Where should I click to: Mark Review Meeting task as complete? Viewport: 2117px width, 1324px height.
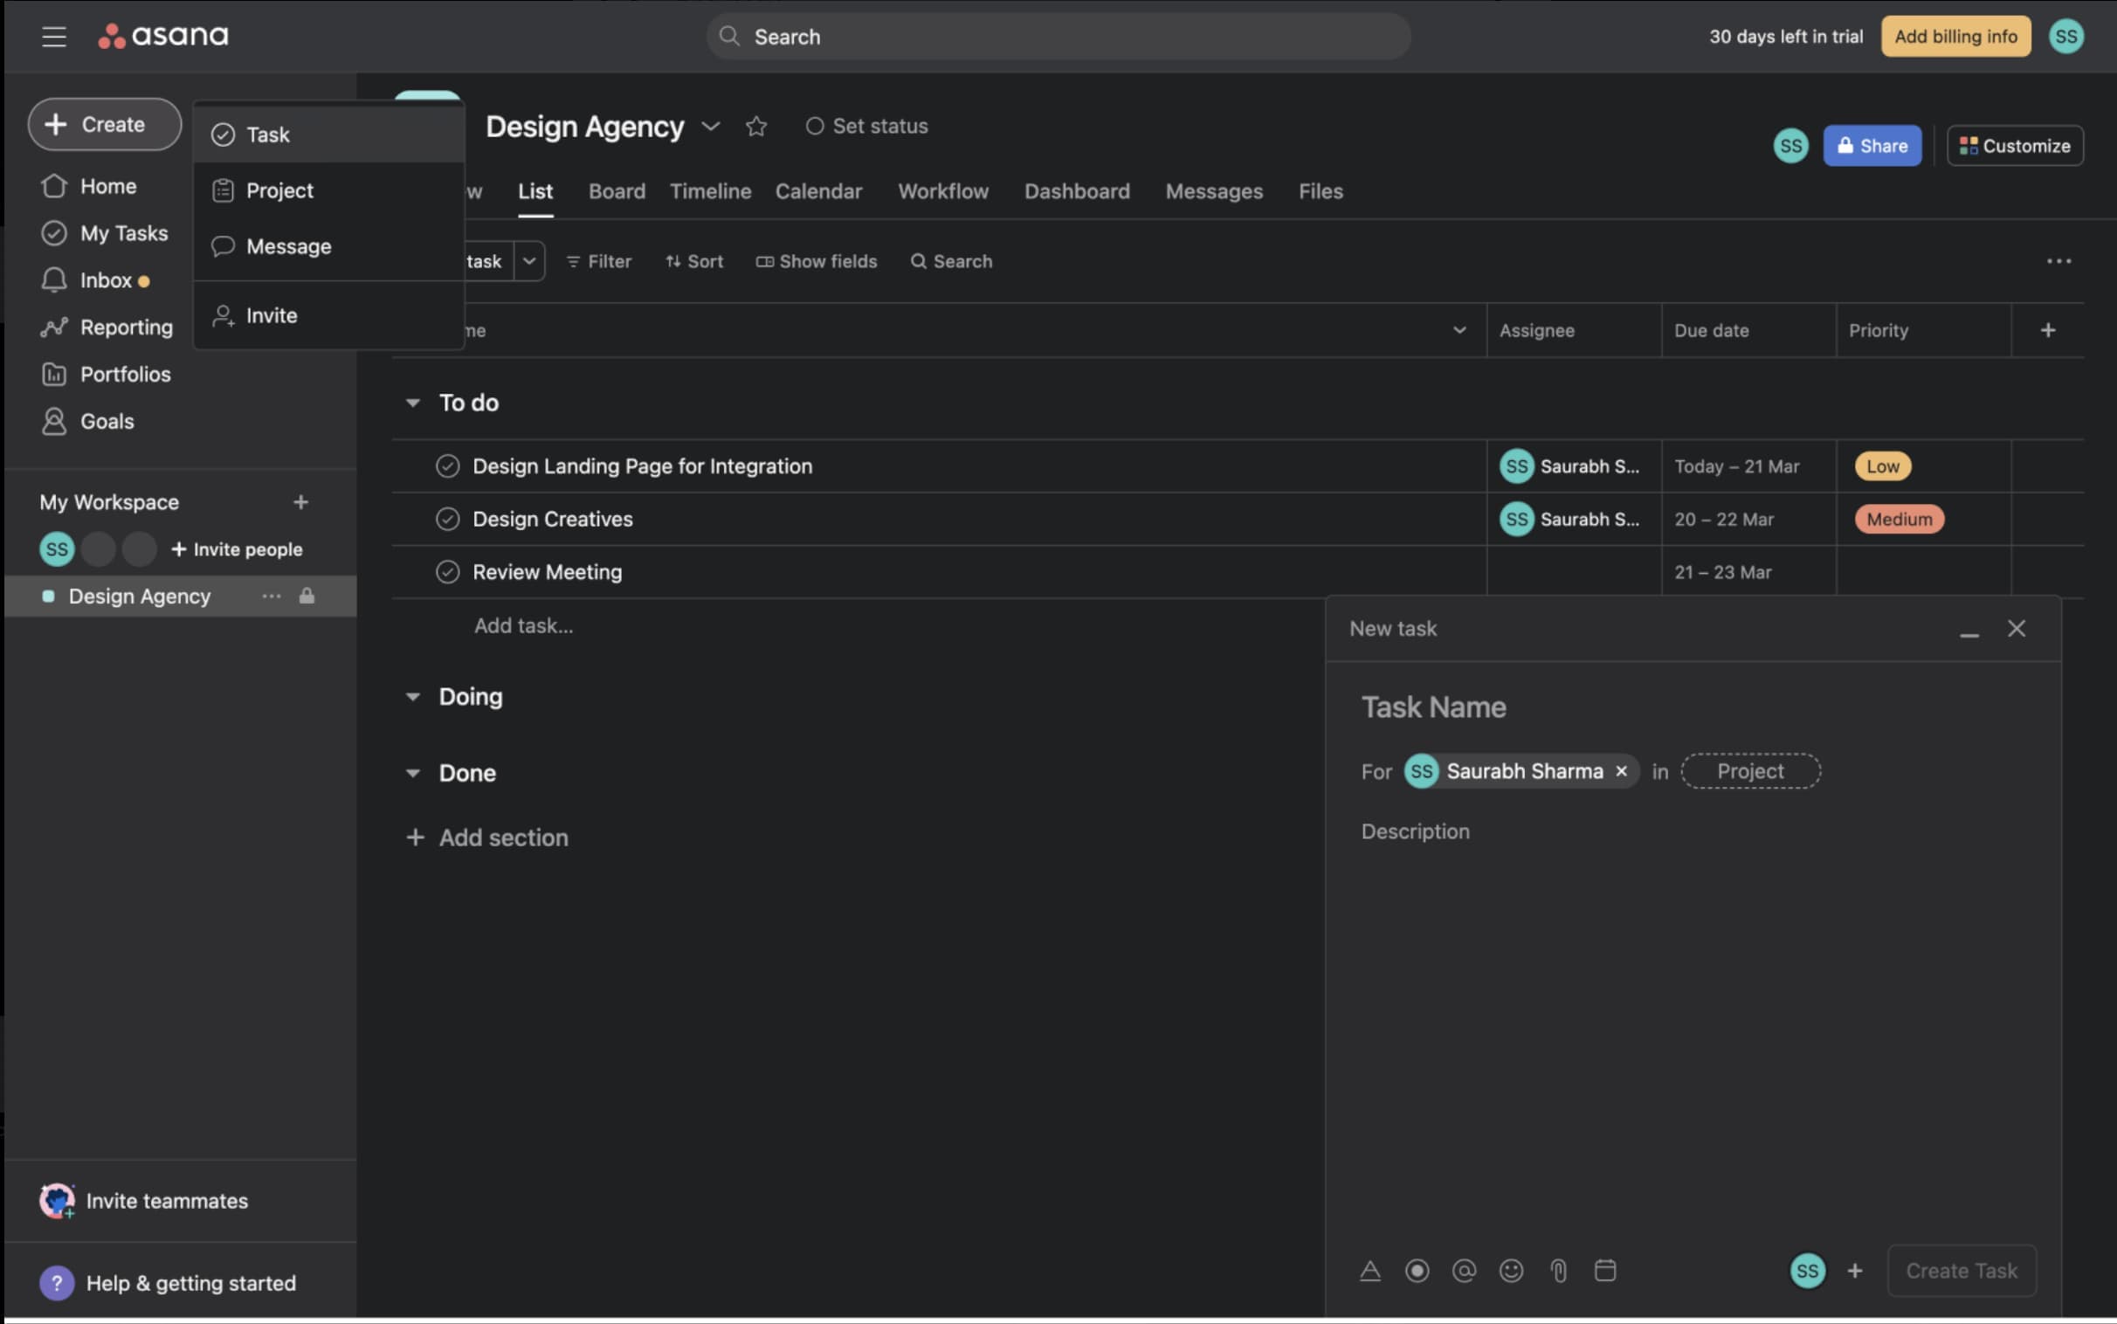[448, 571]
